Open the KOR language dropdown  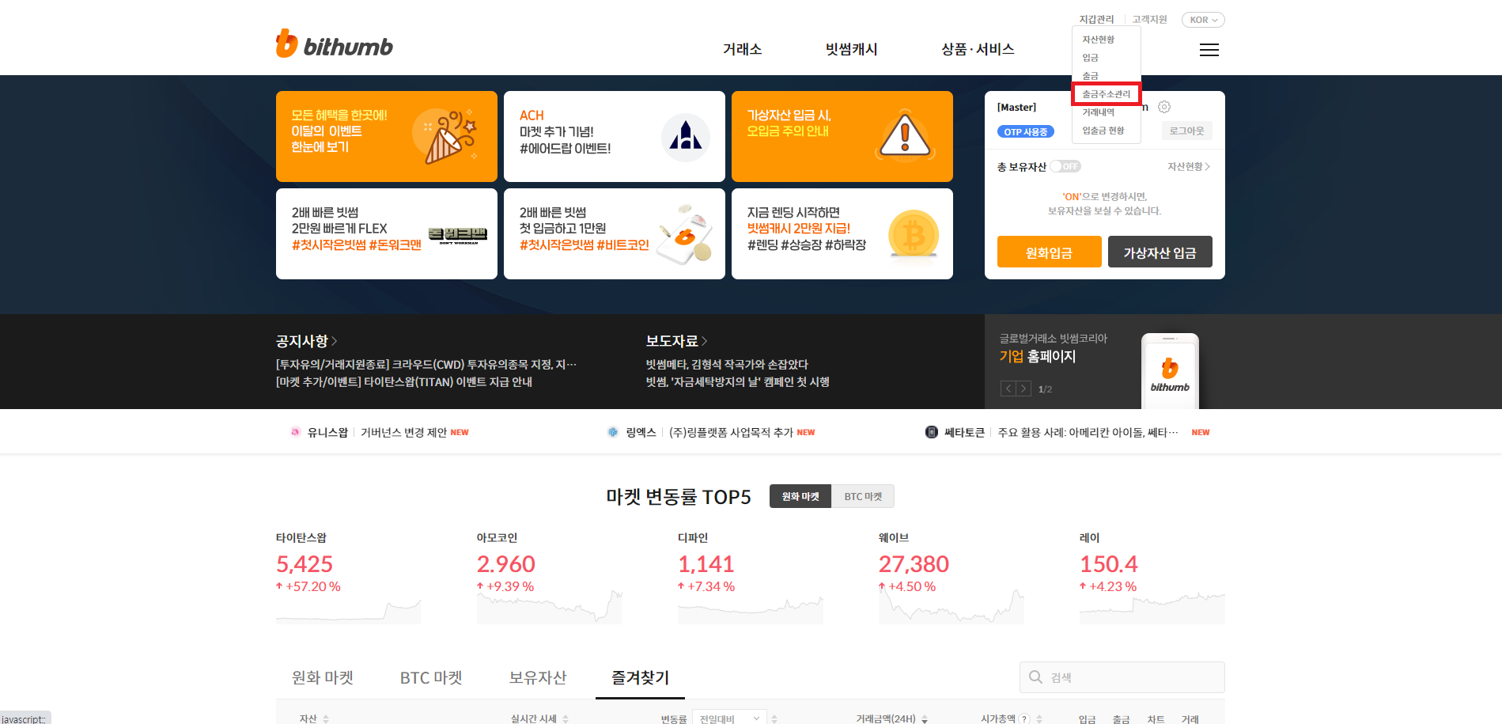coord(1203,20)
